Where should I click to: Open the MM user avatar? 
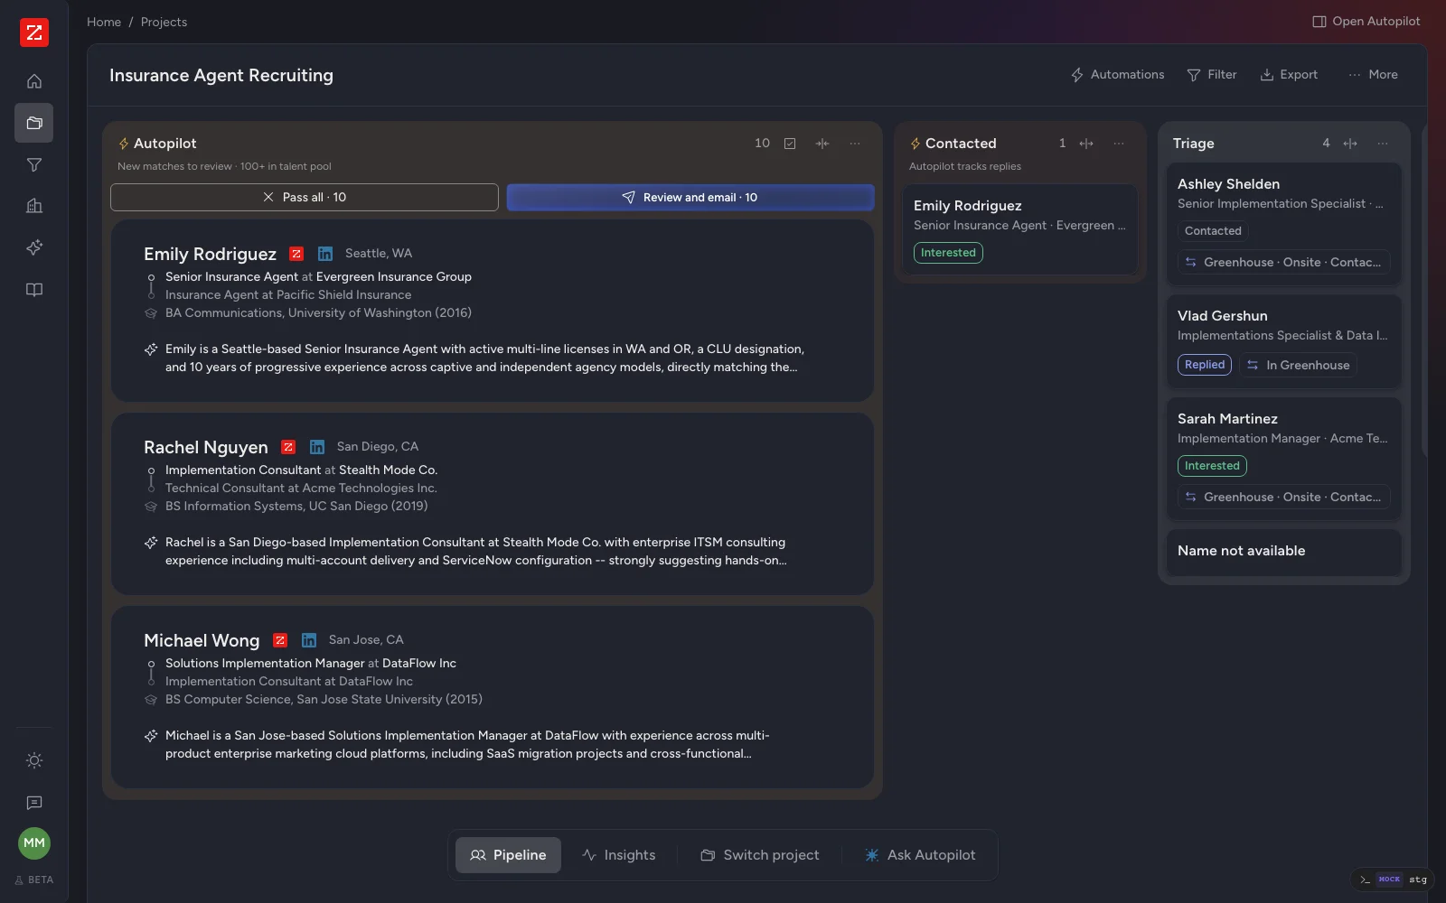coord(34,843)
